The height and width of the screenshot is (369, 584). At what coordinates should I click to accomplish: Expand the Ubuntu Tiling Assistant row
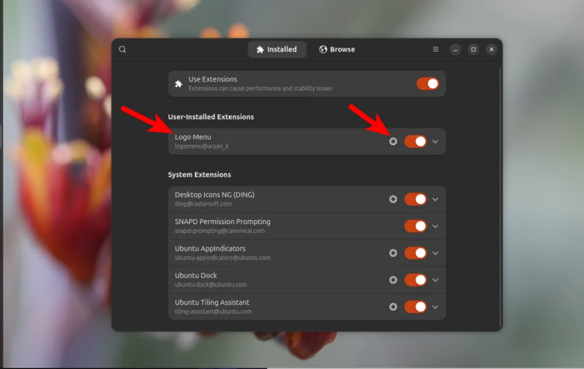[x=435, y=307]
